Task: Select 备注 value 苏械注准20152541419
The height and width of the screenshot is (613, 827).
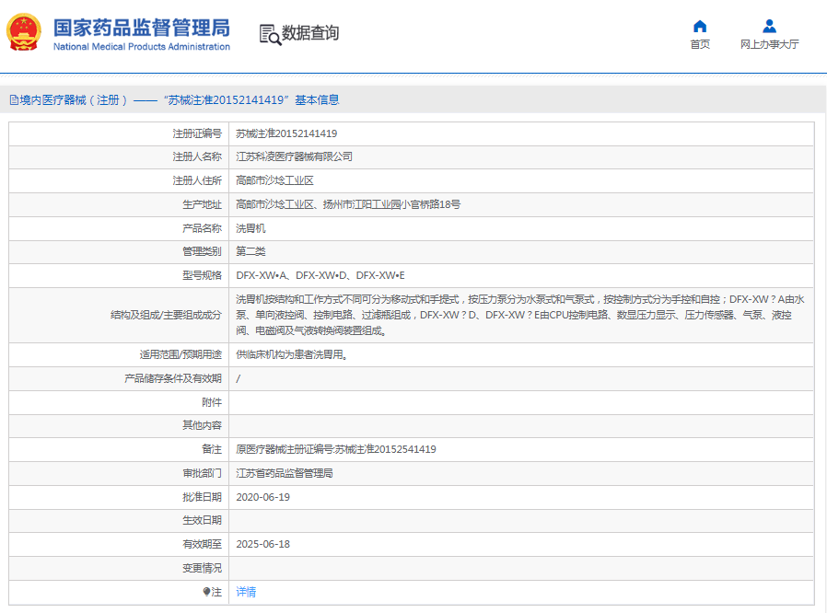Action: pos(336,449)
